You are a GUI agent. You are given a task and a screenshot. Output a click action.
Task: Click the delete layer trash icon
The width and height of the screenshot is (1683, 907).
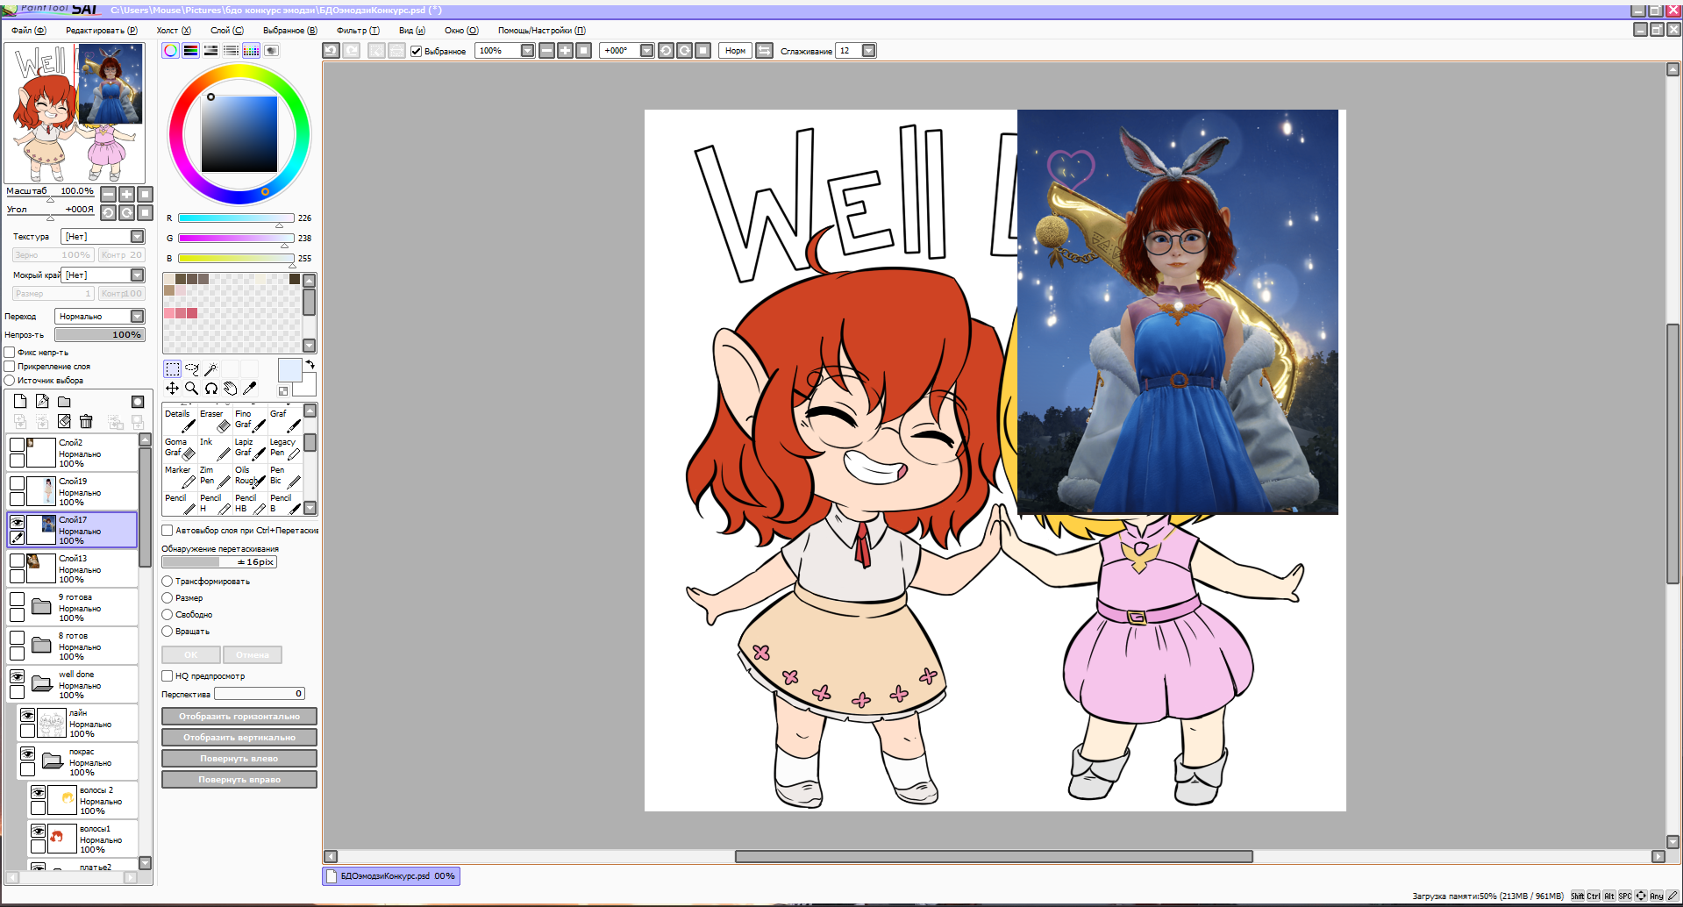click(x=86, y=422)
